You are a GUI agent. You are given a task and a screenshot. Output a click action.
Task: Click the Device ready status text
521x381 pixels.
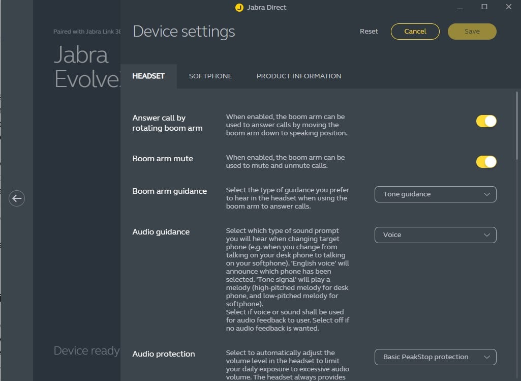pyautogui.click(x=86, y=351)
